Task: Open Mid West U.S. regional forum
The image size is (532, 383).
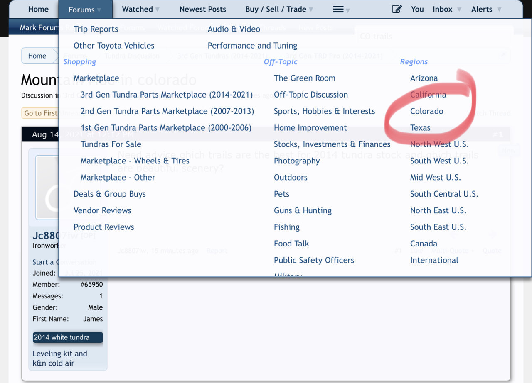Action: coord(436,178)
